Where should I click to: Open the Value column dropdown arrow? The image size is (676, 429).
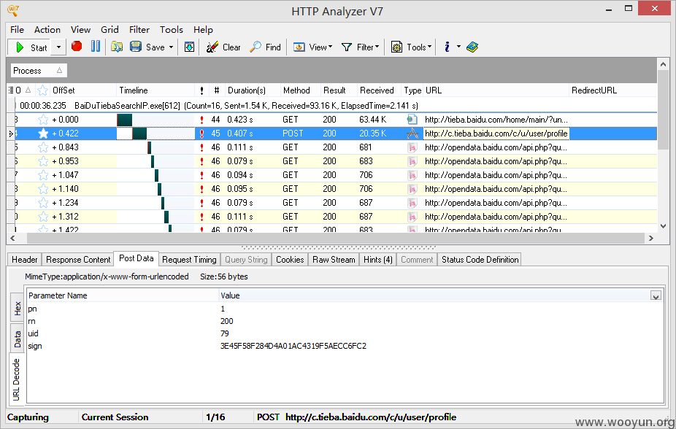point(656,295)
